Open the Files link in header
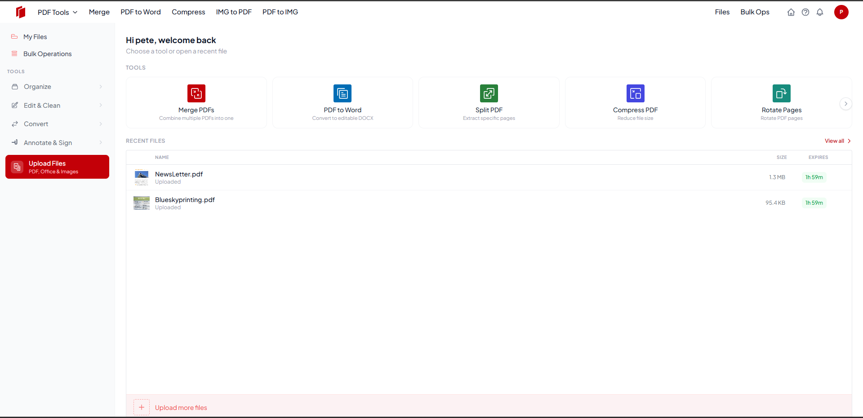Viewport: 863px width, 418px height. tap(722, 12)
